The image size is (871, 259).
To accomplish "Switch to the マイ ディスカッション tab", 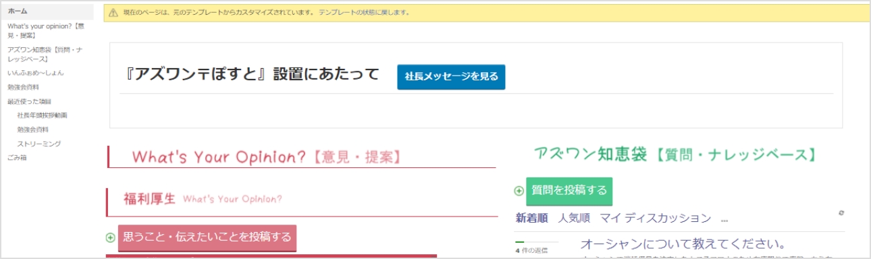I will (x=655, y=218).
